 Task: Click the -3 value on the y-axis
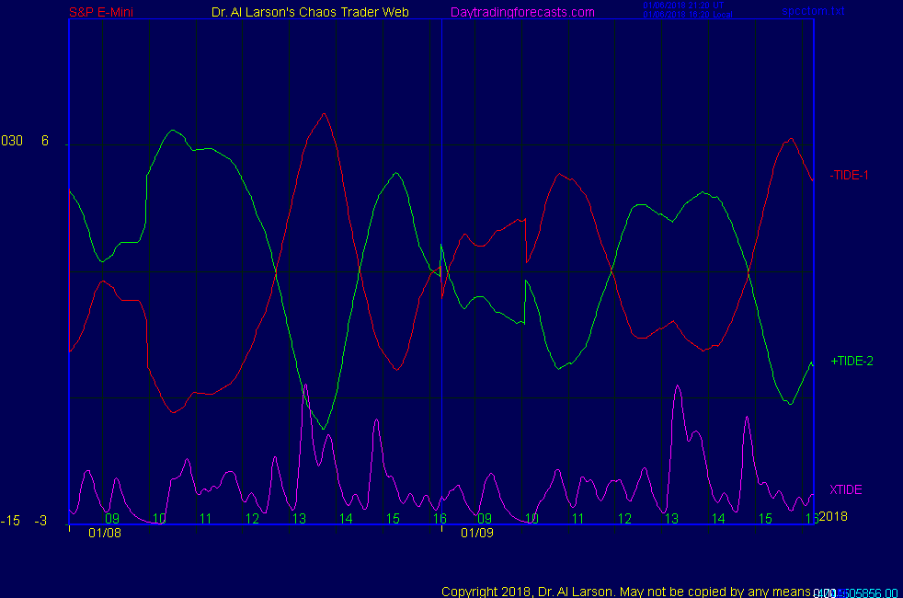40,522
